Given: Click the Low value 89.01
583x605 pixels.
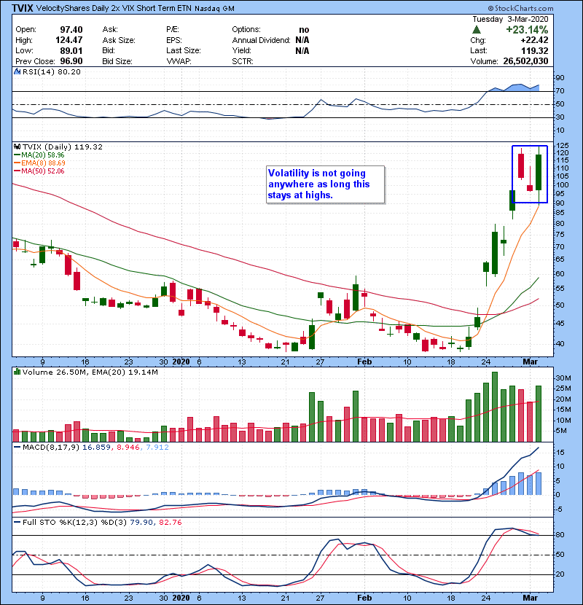Looking at the screenshot, I should tap(71, 50).
